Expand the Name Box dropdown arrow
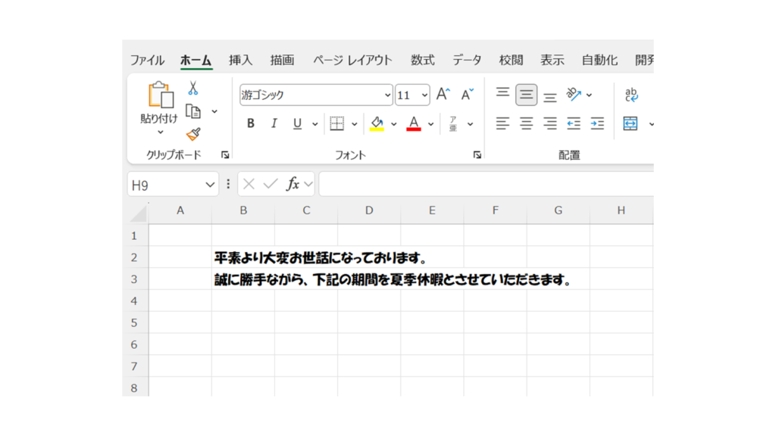Viewport: 776px width, 436px height. click(210, 185)
